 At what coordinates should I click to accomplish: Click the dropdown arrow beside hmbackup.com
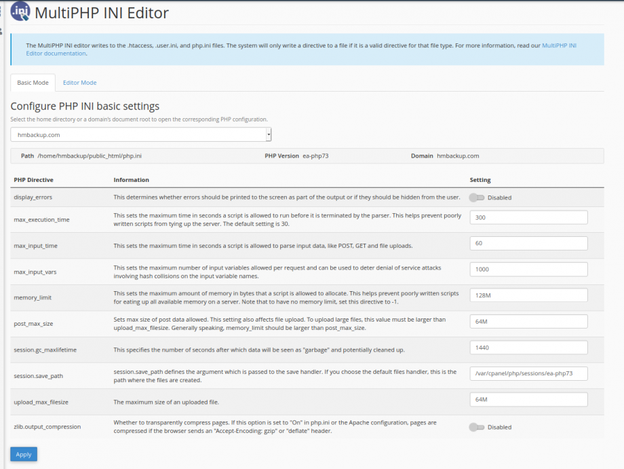tap(269, 134)
